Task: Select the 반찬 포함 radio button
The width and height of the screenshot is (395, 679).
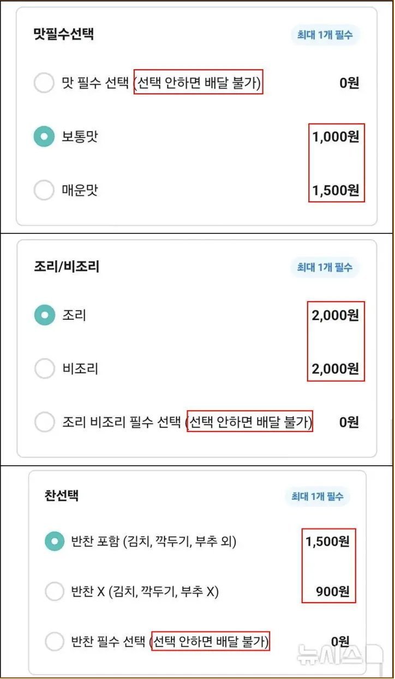Action: coord(55,541)
